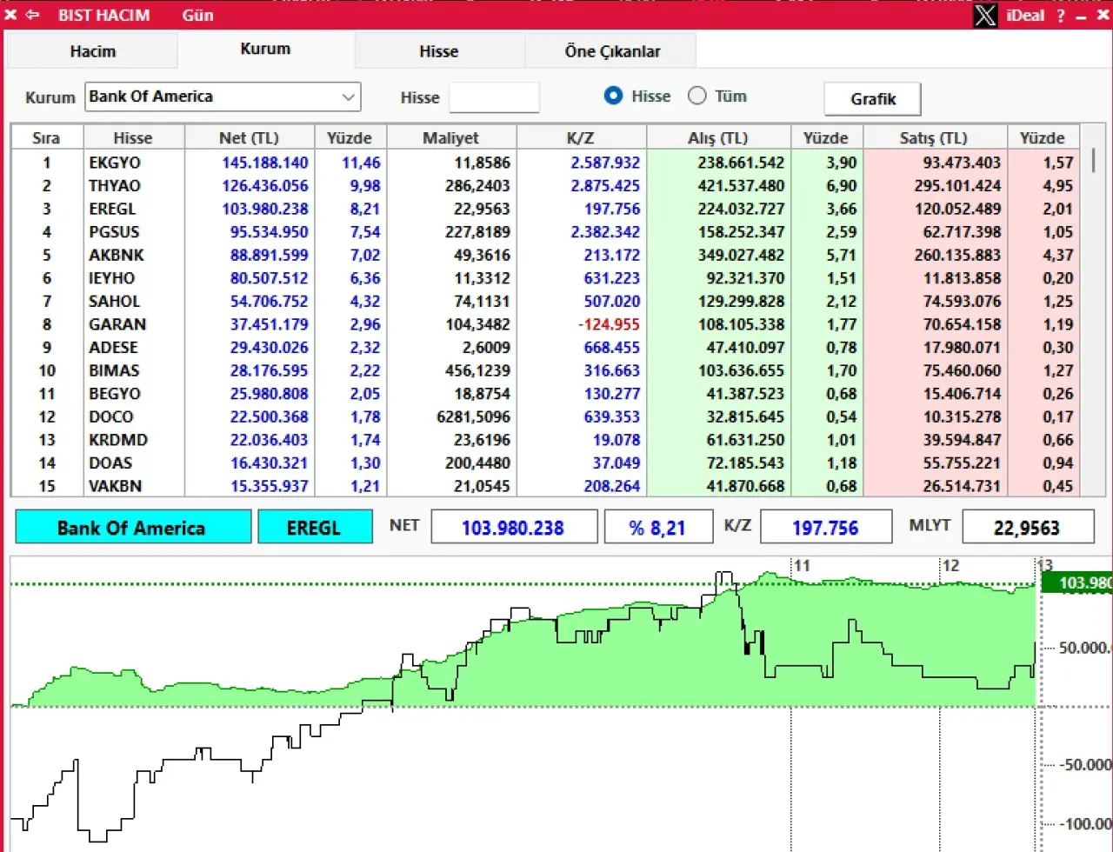Select the AKBNK row

545,255
